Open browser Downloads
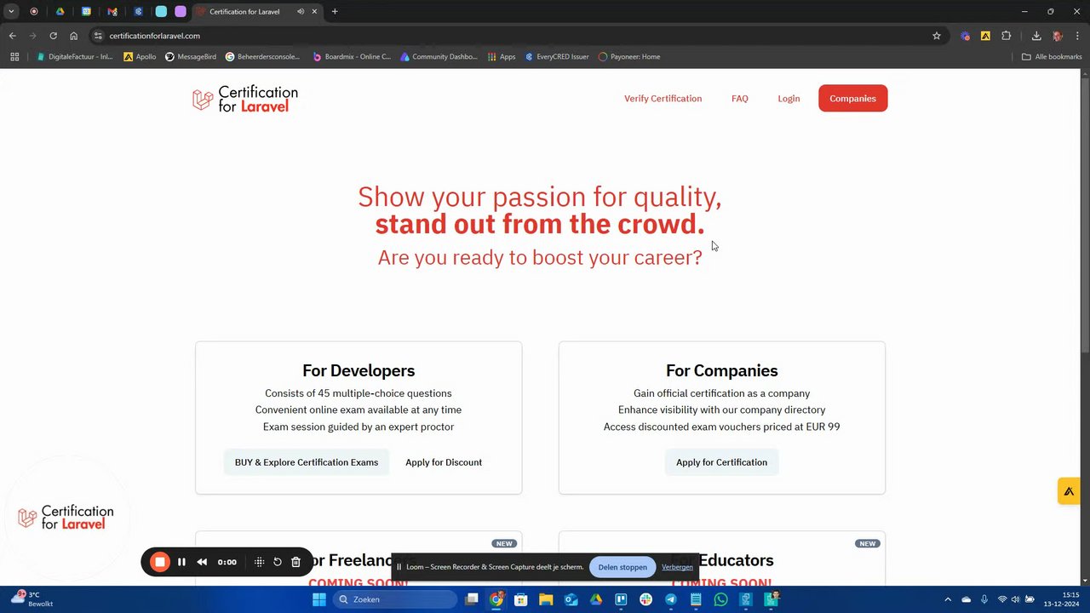 tap(1036, 36)
